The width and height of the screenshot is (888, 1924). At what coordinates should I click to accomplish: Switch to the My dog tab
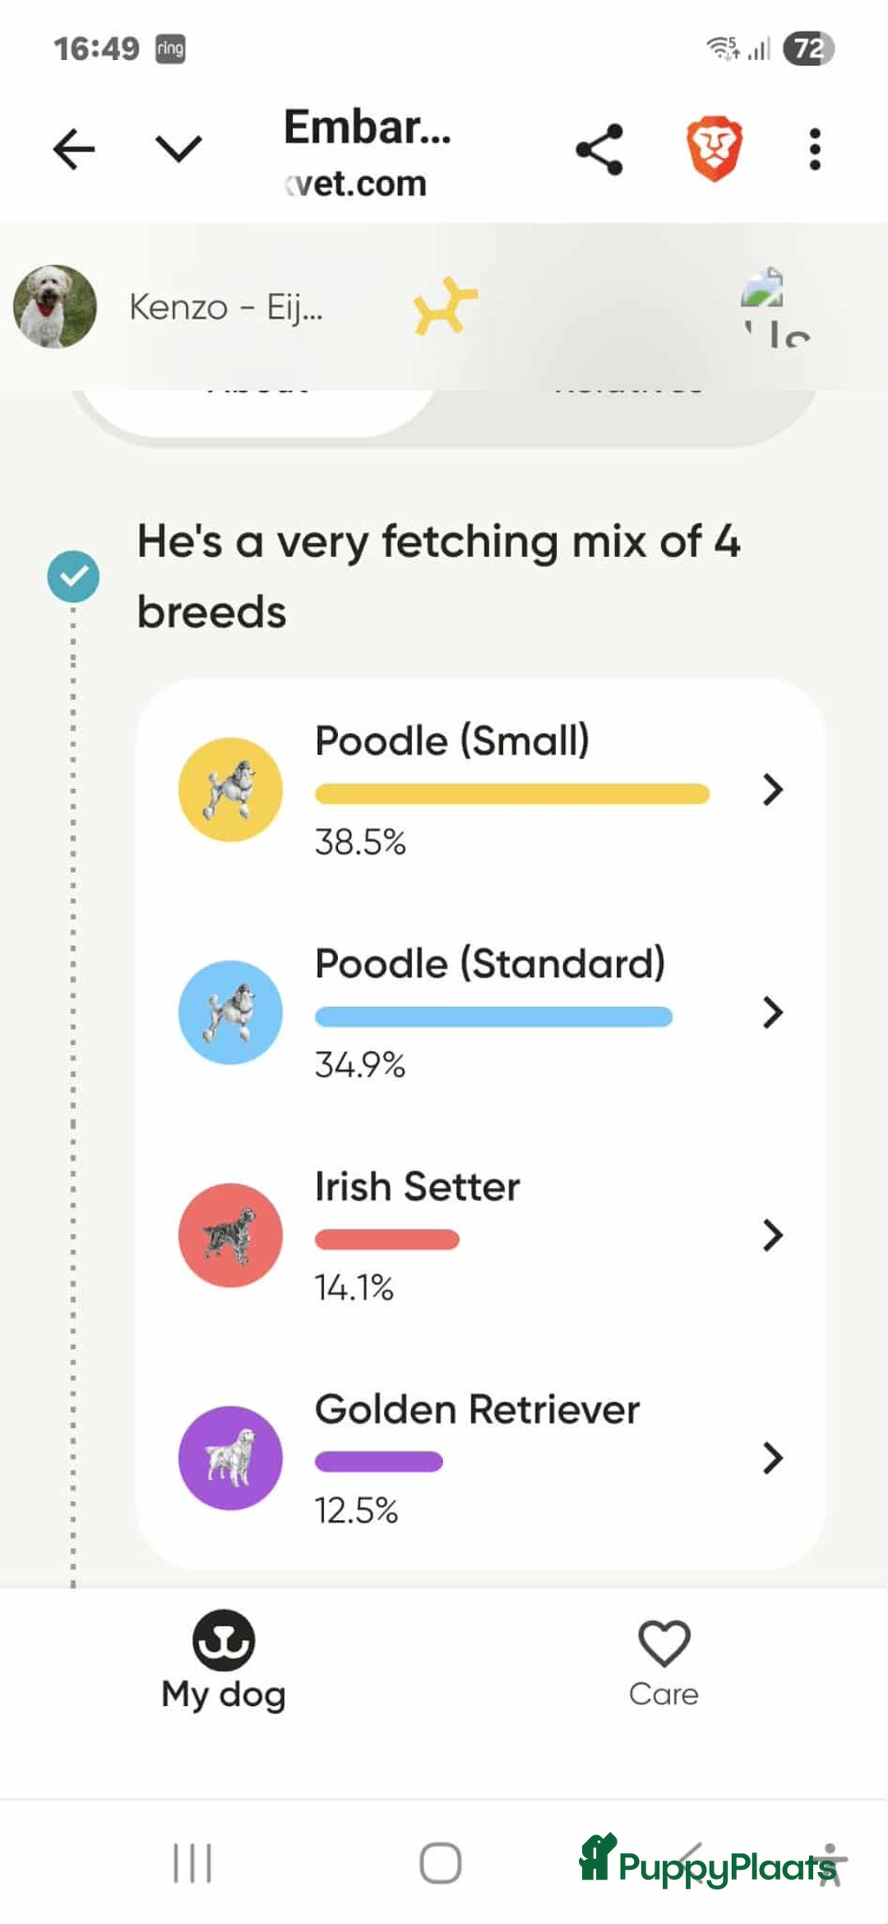click(223, 1662)
